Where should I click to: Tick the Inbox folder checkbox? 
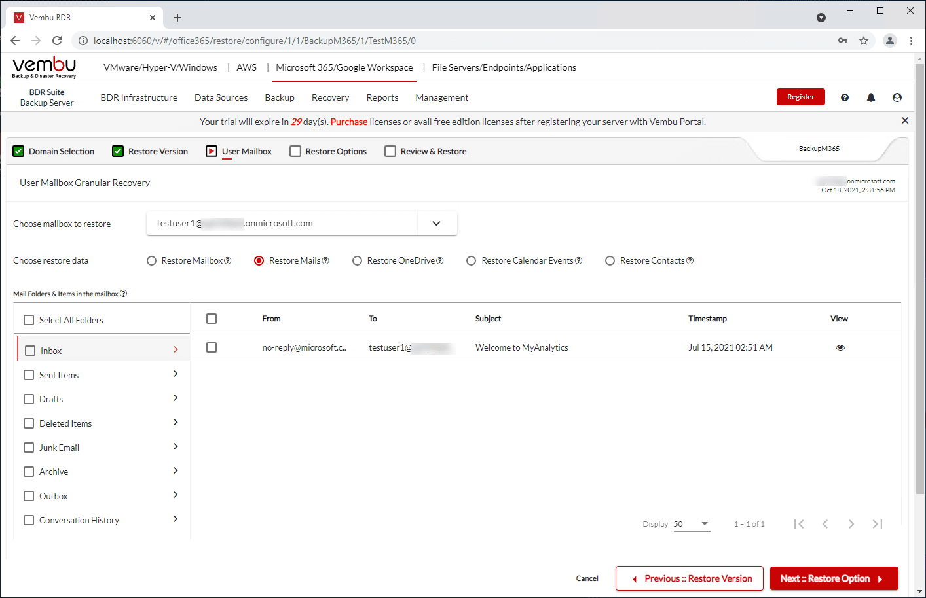30,351
